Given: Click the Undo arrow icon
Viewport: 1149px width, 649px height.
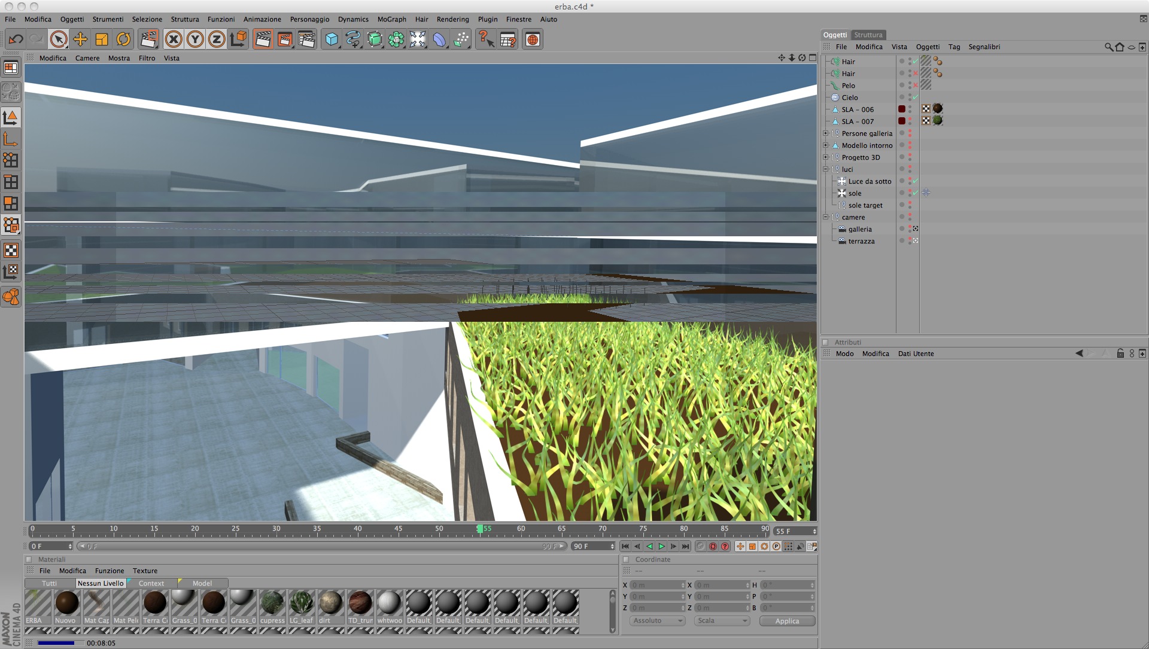Looking at the screenshot, I should 16,39.
